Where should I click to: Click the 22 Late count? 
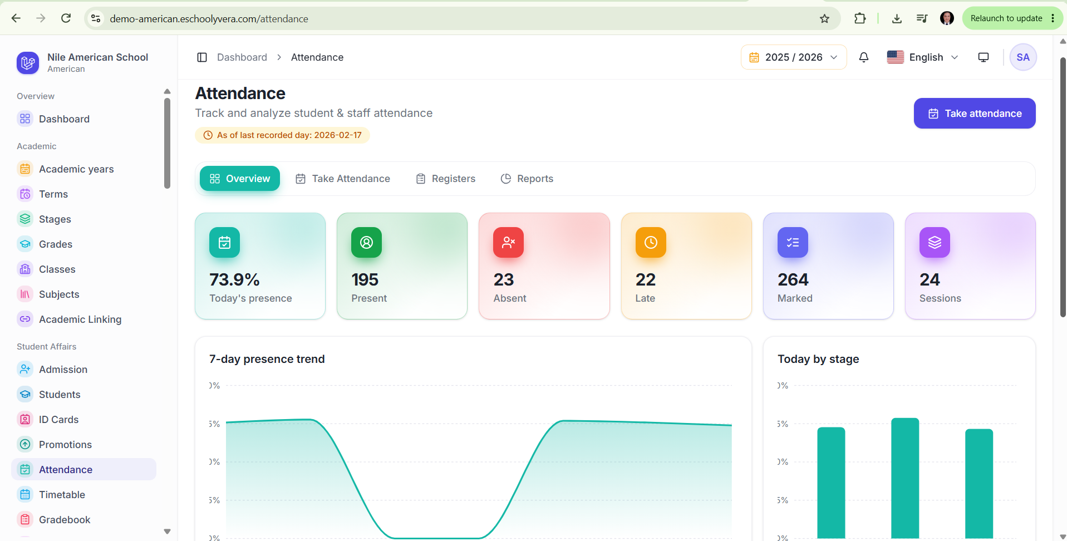pos(646,279)
